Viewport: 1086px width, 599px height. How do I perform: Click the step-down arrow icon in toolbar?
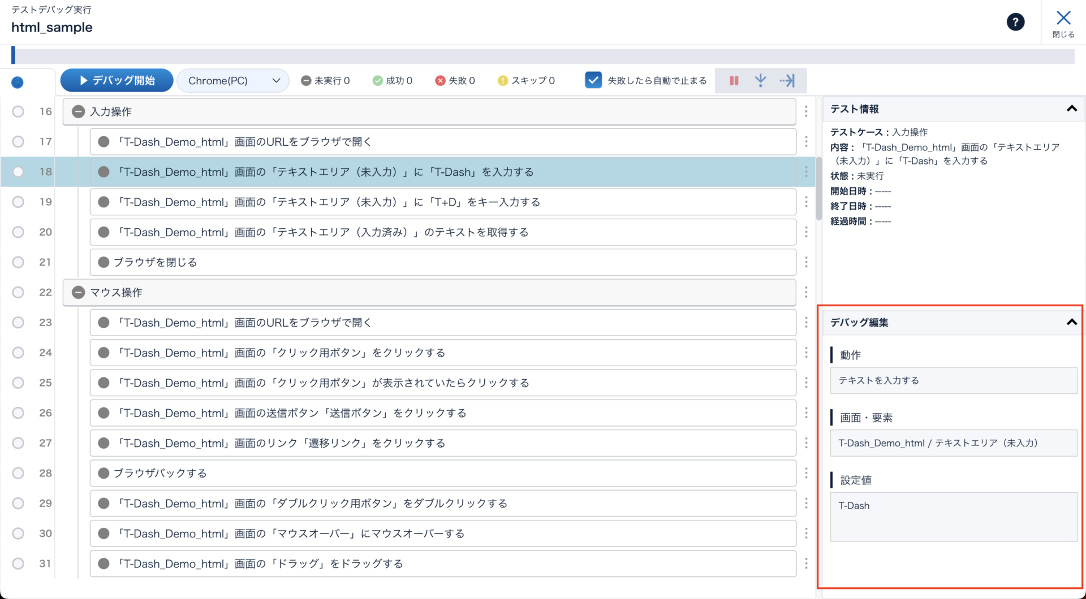coord(760,81)
